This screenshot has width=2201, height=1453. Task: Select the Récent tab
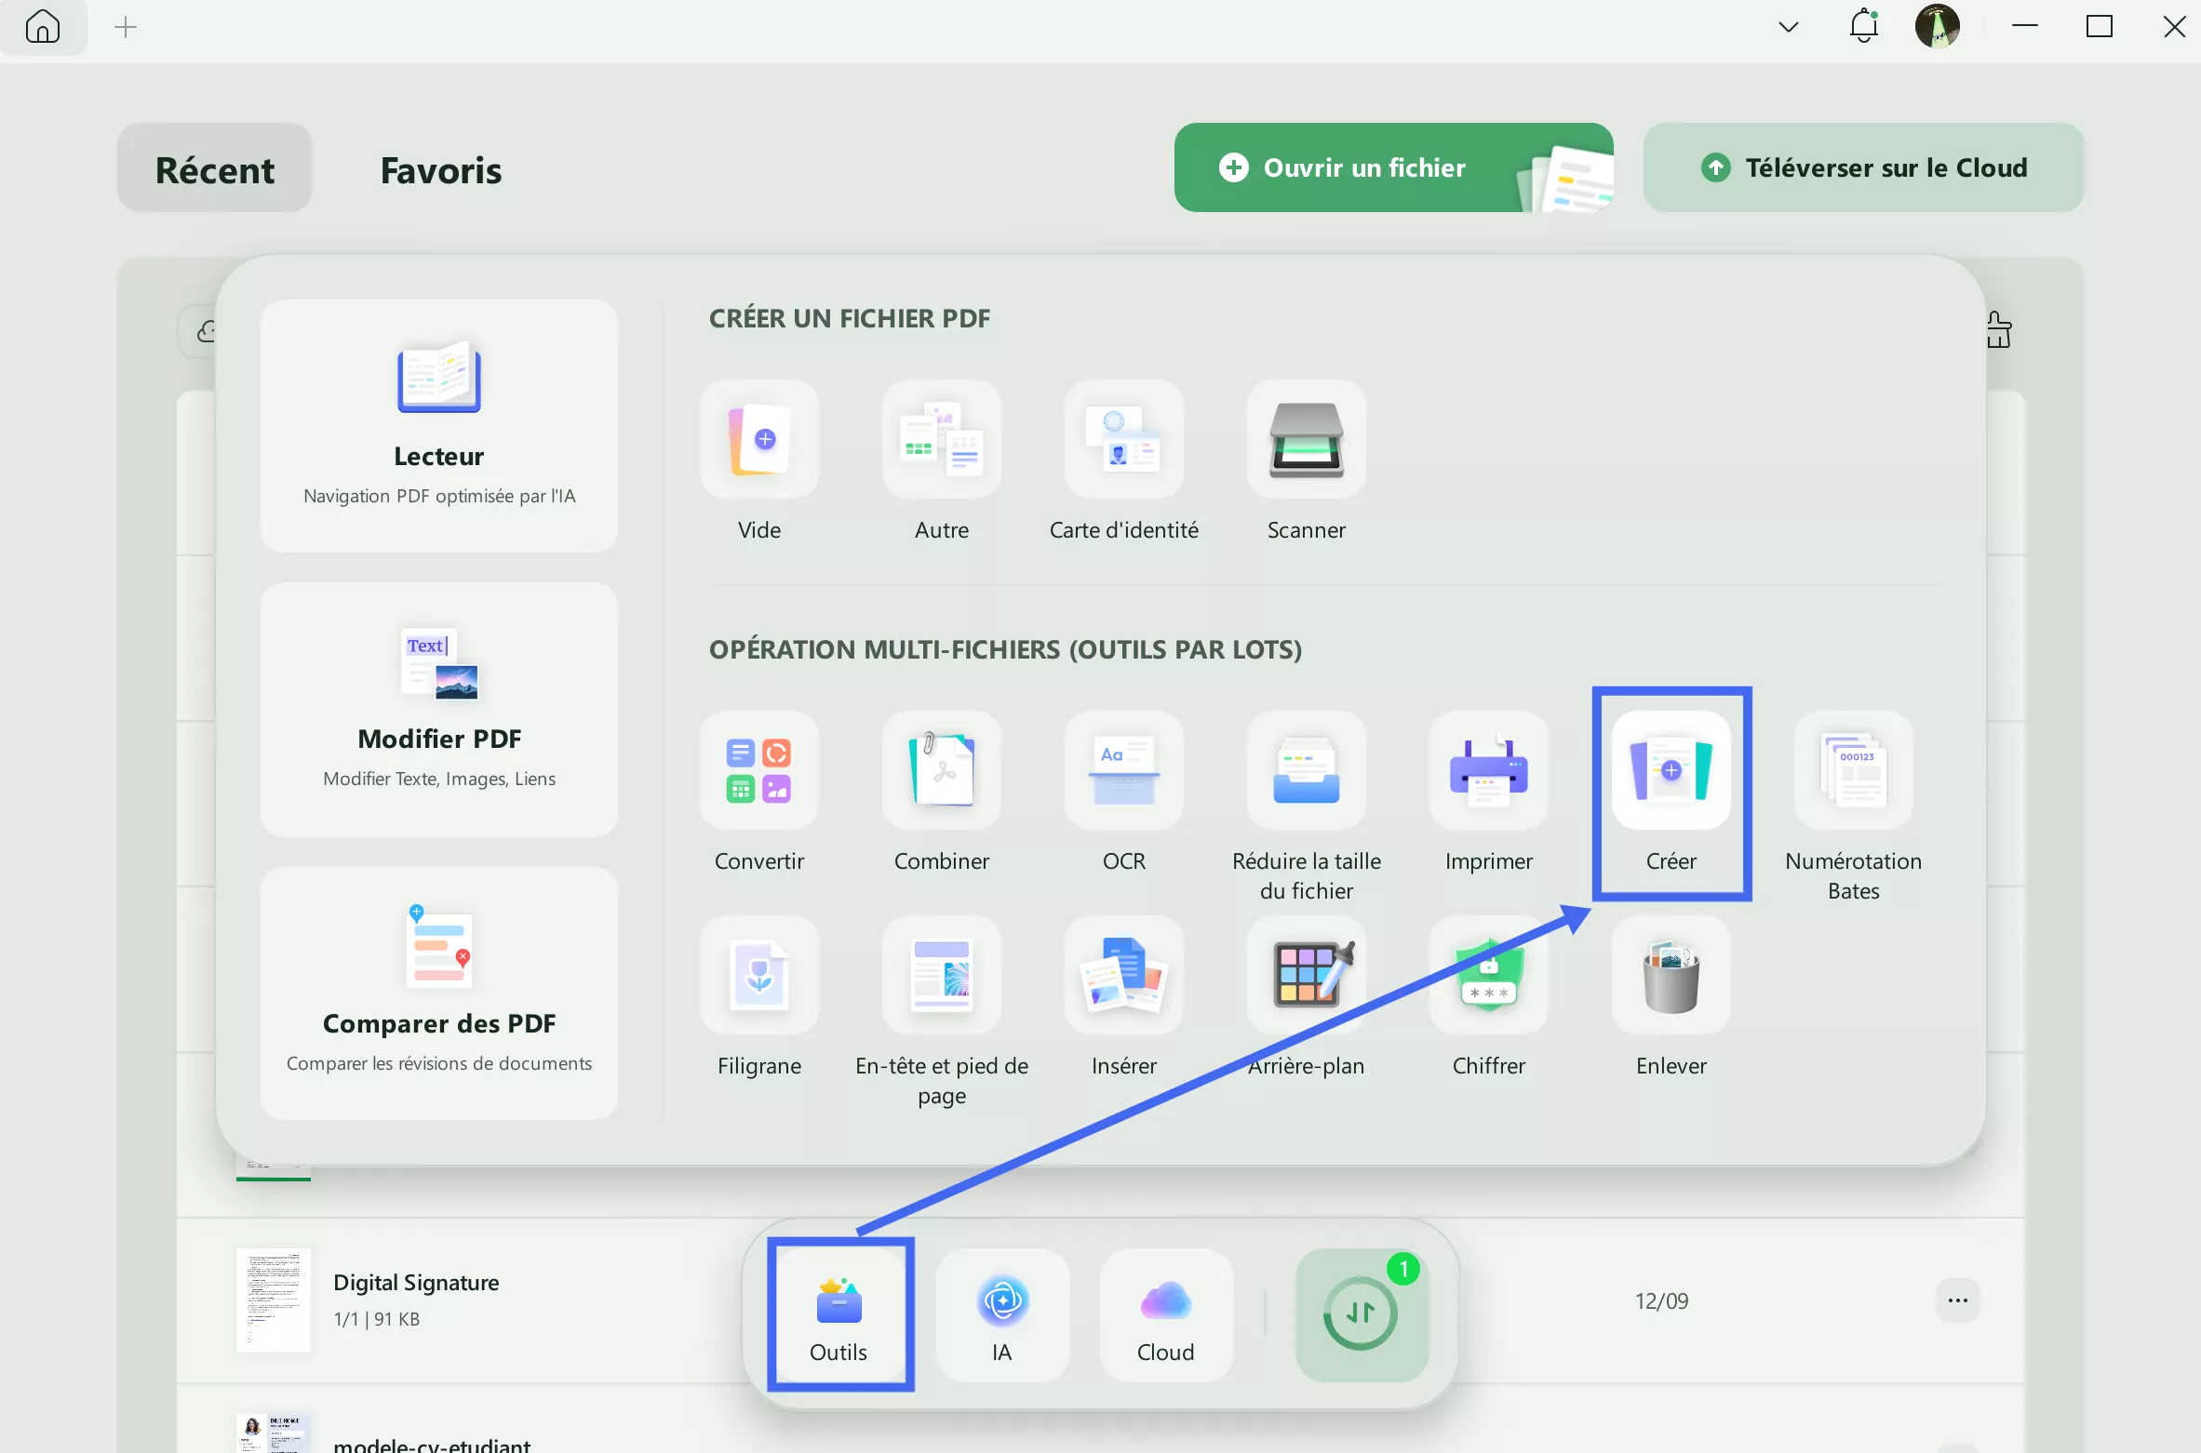tap(215, 169)
